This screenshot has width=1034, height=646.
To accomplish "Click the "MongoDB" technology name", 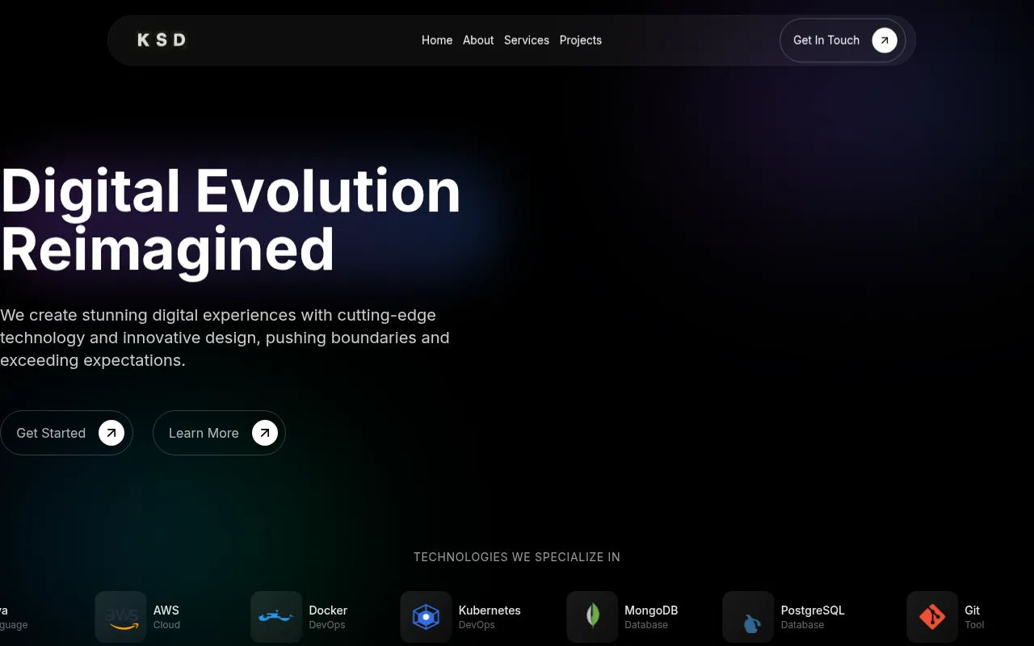I will click(x=651, y=610).
